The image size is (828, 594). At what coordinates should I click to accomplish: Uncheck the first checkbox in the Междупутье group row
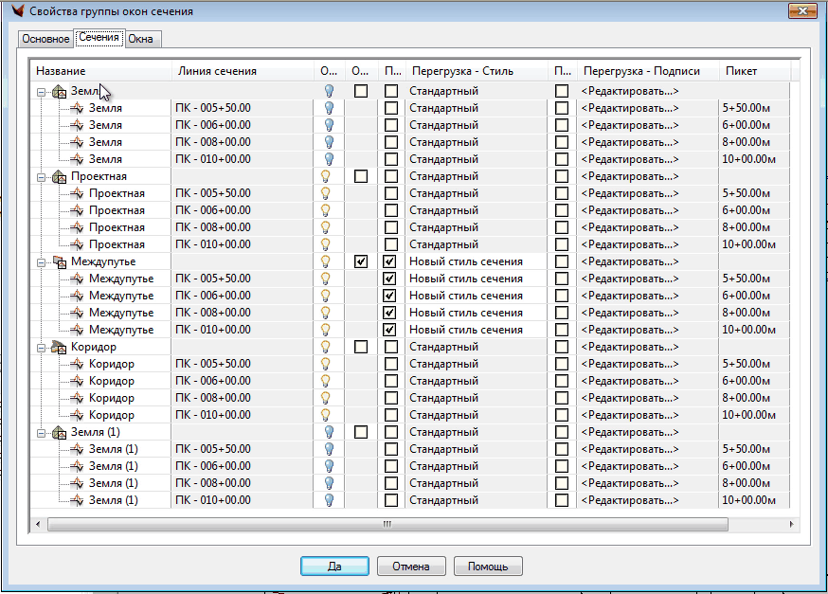tap(361, 261)
